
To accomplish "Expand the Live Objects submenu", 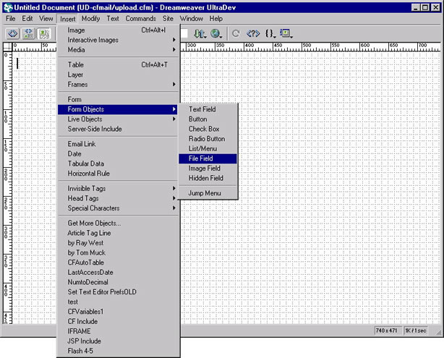I will pos(118,119).
